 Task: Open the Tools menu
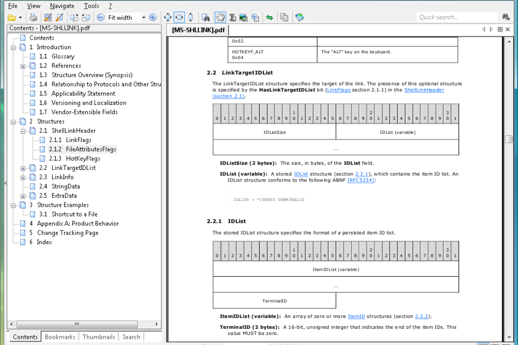(91, 6)
